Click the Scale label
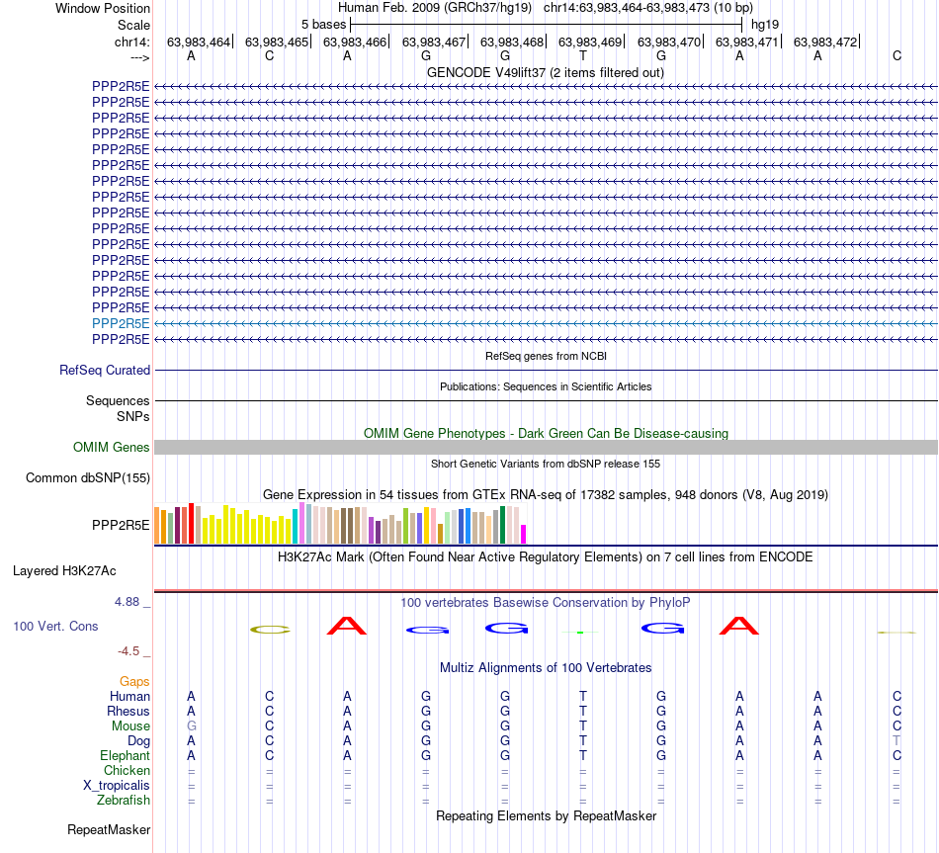 [133, 25]
